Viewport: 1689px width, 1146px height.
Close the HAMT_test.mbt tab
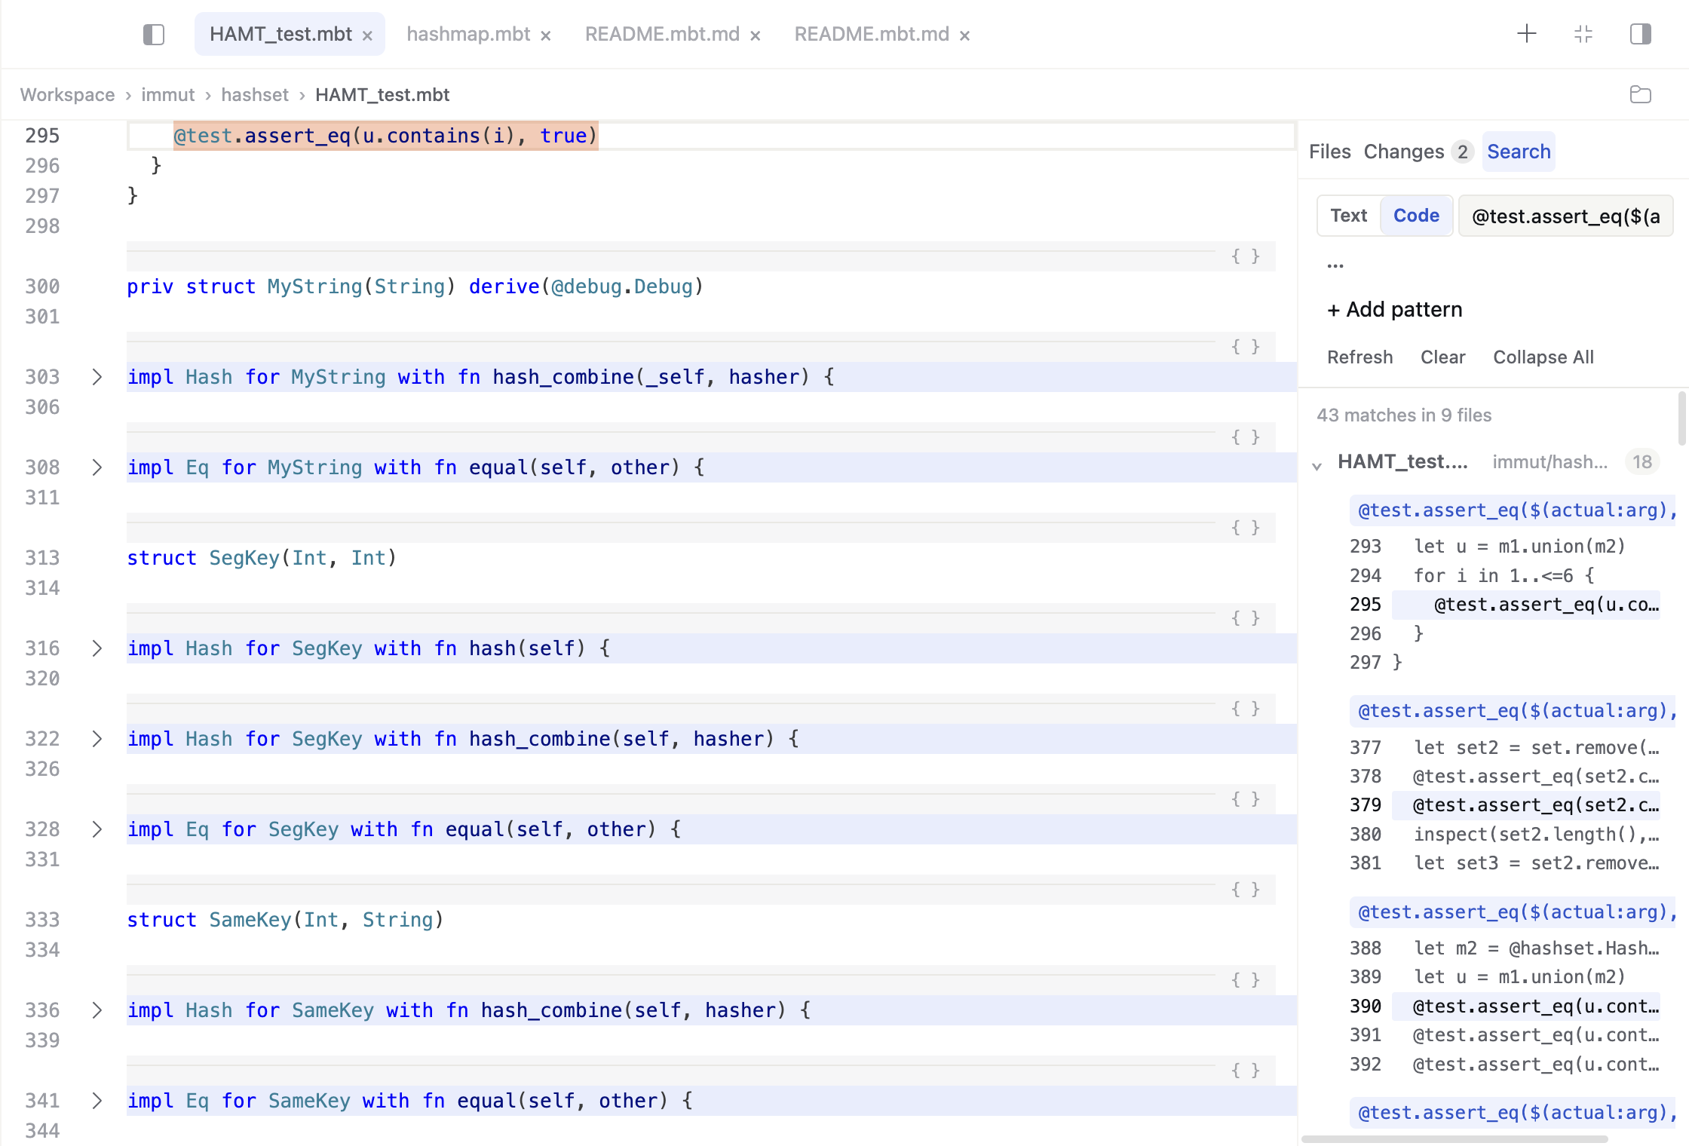tap(367, 35)
